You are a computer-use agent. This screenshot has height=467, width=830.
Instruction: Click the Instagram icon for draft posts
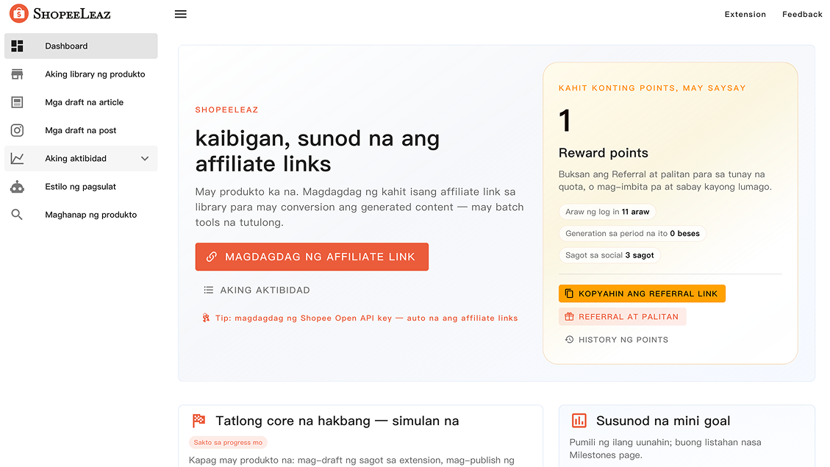pos(18,130)
